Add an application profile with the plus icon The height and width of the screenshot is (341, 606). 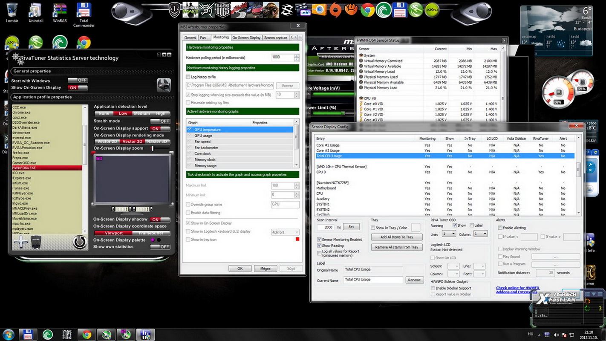(x=20, y=242)
